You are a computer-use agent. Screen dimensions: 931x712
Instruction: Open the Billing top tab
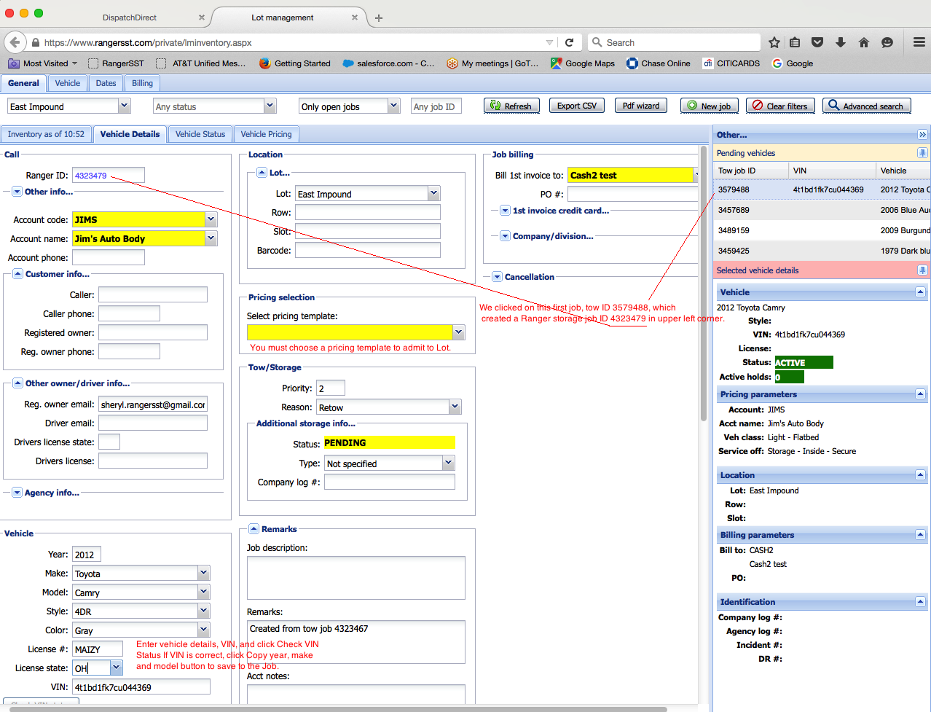click(x=142, y=83)
